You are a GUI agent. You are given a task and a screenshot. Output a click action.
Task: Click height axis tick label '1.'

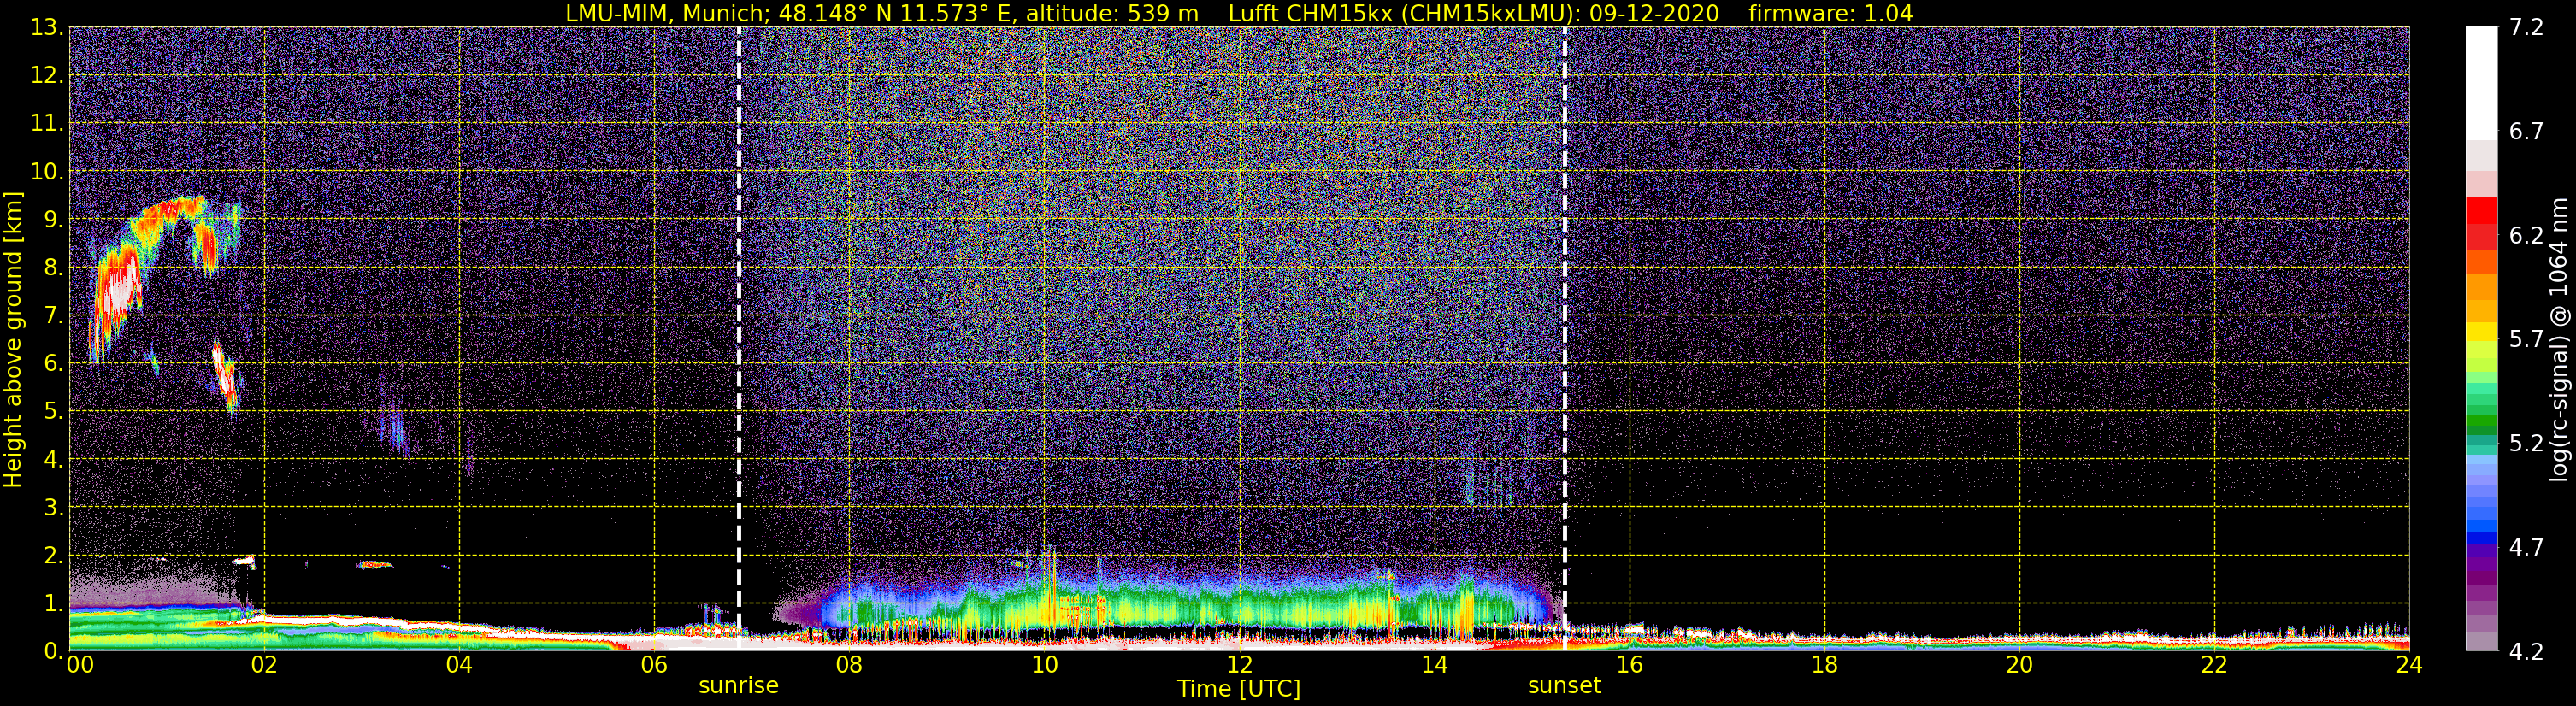tap(52, 604)
